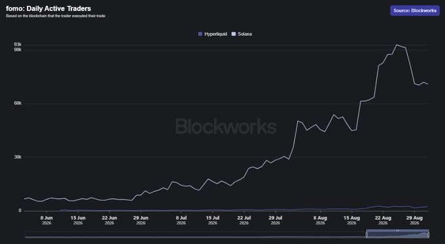Toggle the Hyperliquid legend series
The height and width of the screenshot is (244, 445).
pyautogui.click(x=213, y=34)
